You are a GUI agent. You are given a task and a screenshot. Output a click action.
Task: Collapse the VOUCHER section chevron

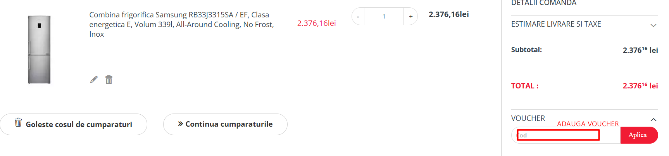pyautogui.click(x=653, y=120)
